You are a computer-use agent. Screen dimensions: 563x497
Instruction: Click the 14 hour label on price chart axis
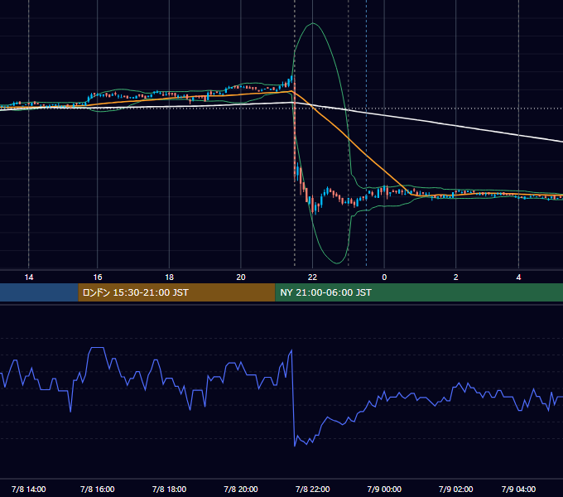[x=29, y=277]
